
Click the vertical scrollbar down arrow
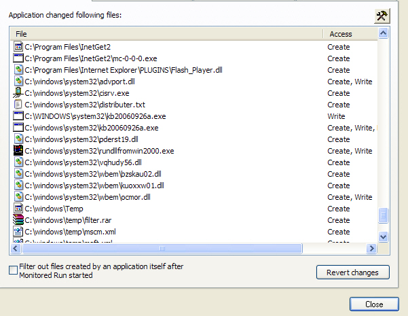(383, 236)
